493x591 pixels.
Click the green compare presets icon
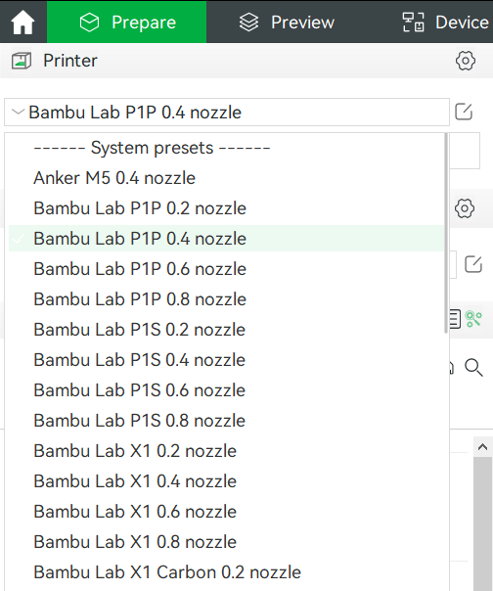coord(473,319)
